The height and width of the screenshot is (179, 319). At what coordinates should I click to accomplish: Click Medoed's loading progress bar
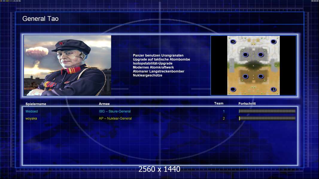click(267, 111)
